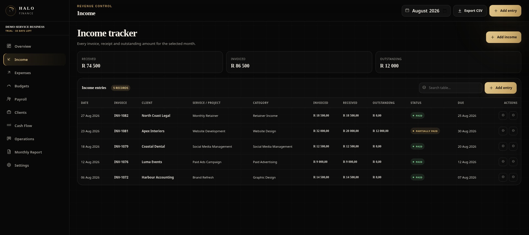This screenshot has width=529, height=235.
Task: Click the Budgets gauge icon in sidebar
Action: [9, 86]
